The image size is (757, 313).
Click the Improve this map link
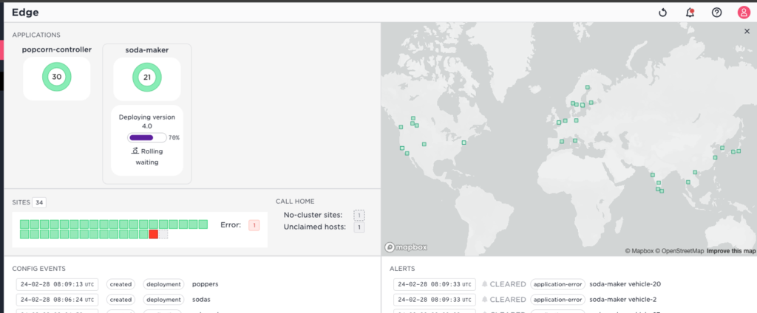[x=731, y=251]
